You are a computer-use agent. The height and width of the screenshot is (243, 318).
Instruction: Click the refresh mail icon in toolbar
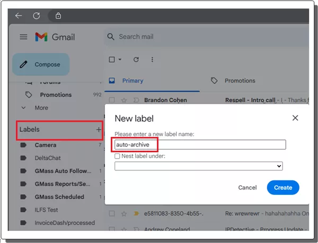(136, 59)
